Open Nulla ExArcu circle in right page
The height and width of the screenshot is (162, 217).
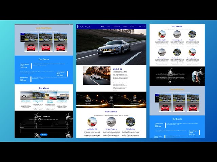click(192, 34)
